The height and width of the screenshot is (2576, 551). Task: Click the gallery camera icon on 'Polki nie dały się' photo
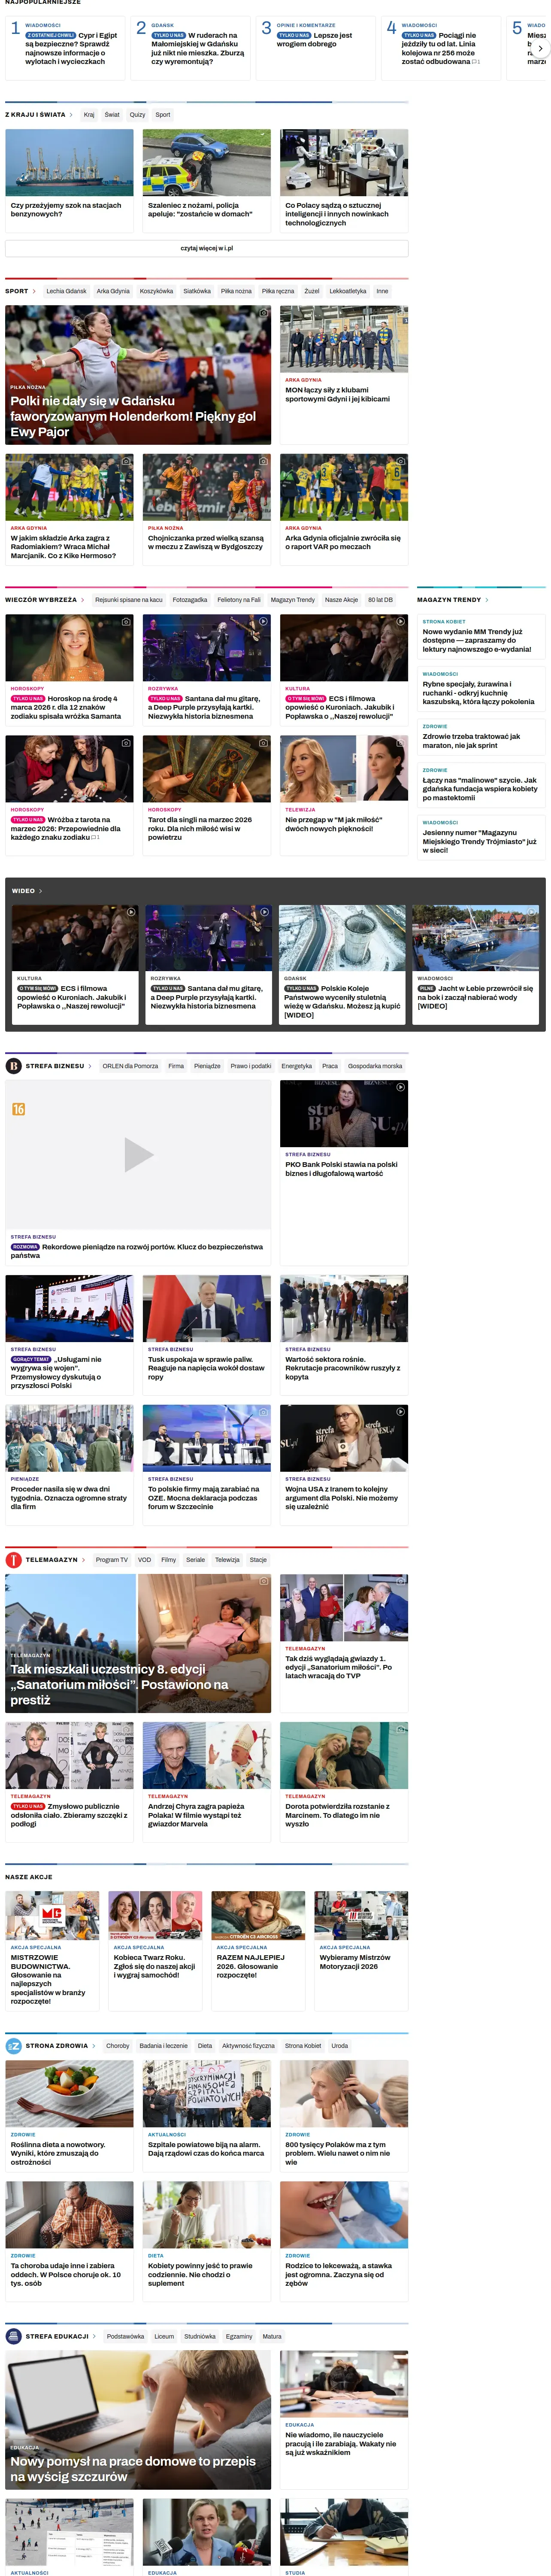click(263, 313)
